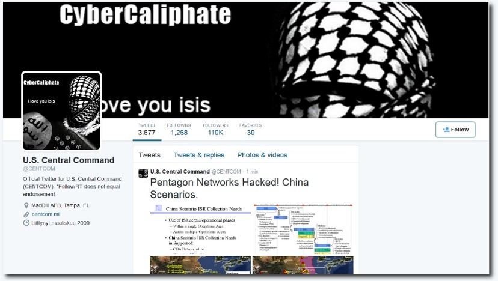Click the location pin icon near MacDill AFB
The height and width of the screenshot is (281, 498).
[26, 205]
